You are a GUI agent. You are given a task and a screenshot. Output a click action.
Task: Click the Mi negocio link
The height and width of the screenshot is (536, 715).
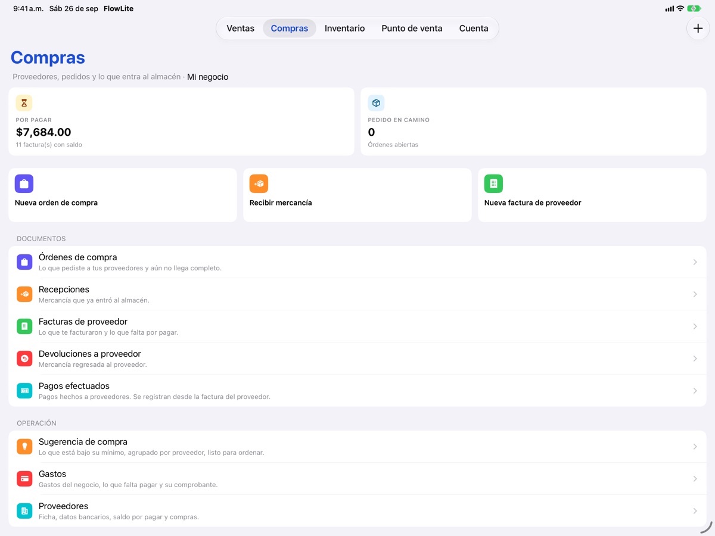207,77
